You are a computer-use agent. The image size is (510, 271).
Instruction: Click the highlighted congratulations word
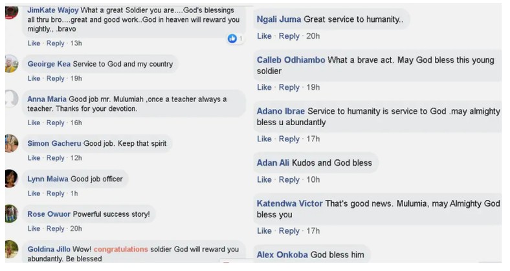click(120, 249)
